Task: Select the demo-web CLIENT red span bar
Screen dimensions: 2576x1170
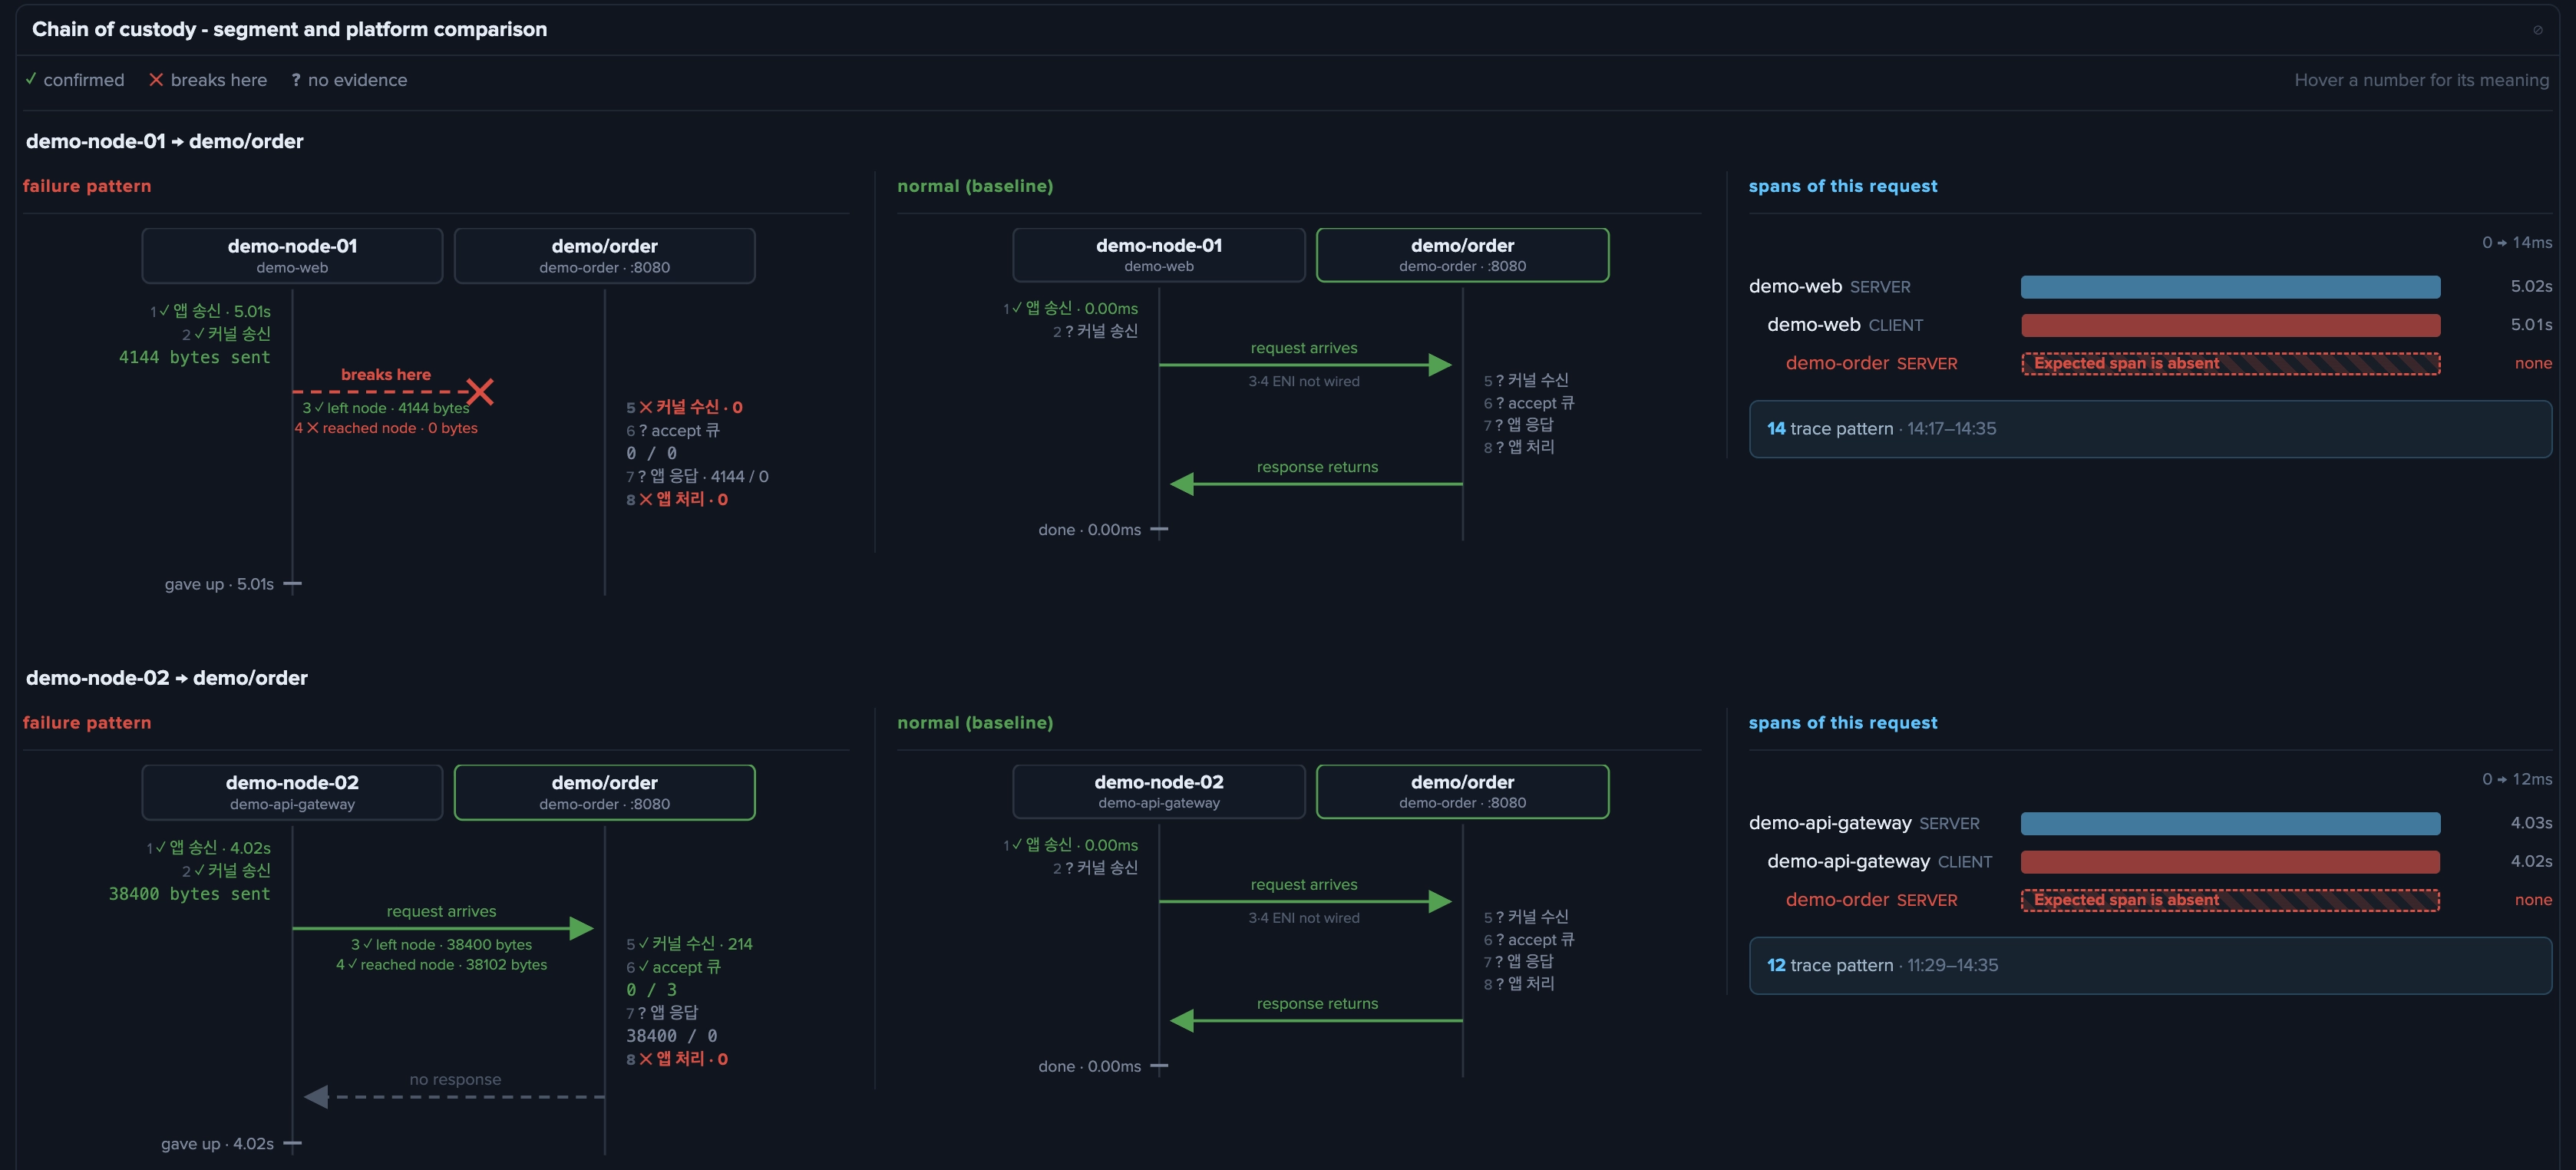Action: click(2230, 325)
